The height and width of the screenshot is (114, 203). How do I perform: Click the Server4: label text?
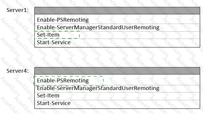(x=17, y=71)
